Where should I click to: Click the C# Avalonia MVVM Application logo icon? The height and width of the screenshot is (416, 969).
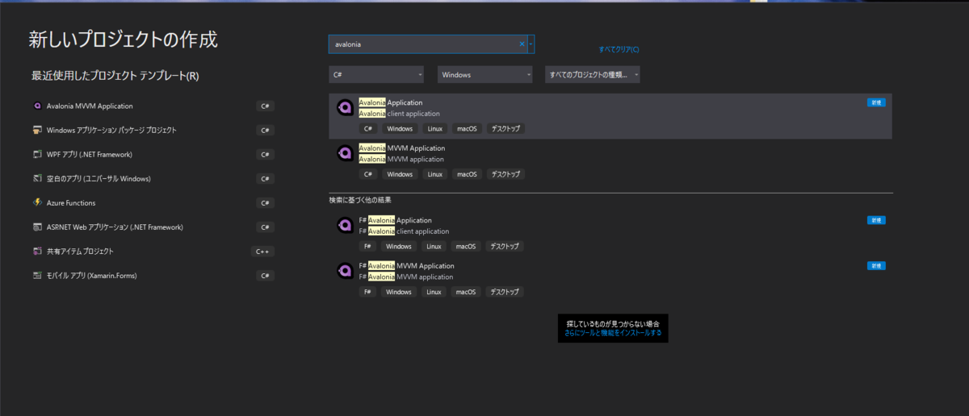(x=344, y=152)
